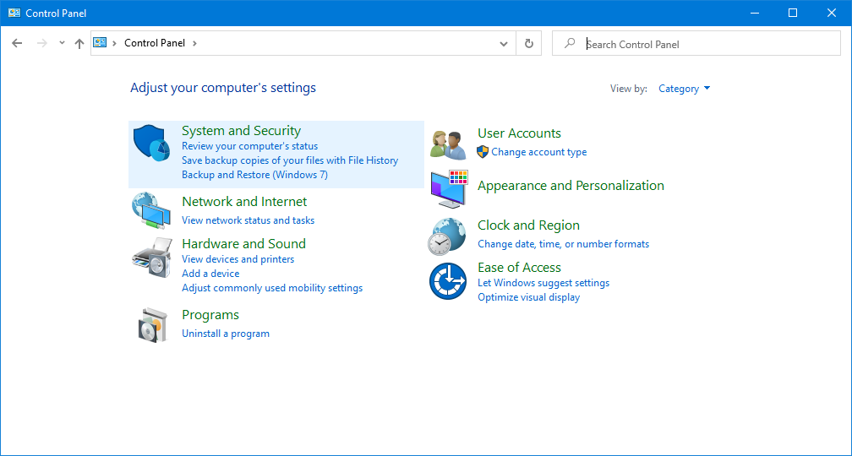Maximize the Control Panel window

[x=793, y=13]
